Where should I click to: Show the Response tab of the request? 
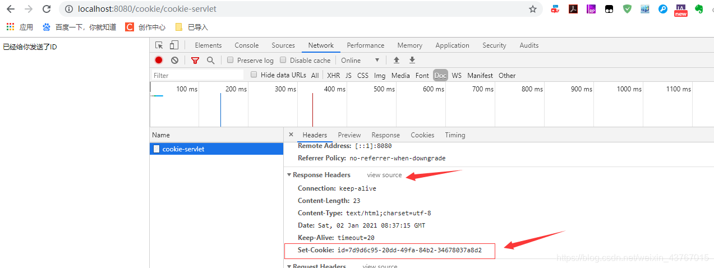tap(386, 135)
